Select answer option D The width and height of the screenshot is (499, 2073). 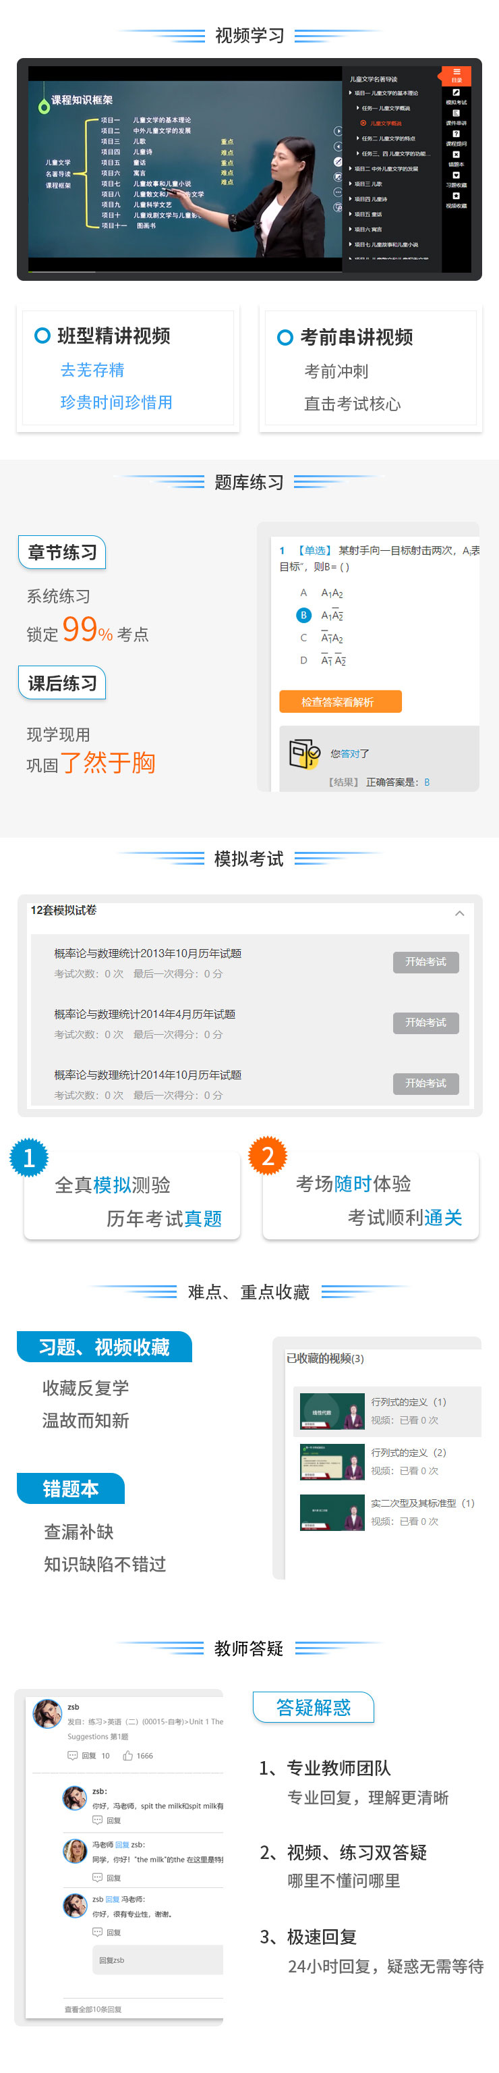[x=303, y=660]
